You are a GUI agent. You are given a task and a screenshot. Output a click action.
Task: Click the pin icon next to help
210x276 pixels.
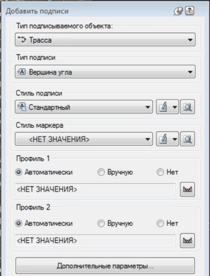click(178, 11)
